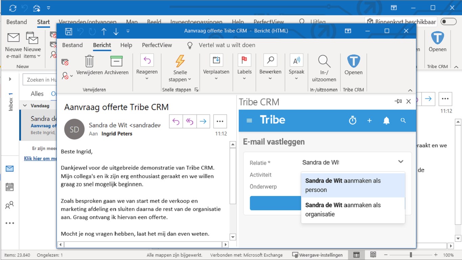Show the Alles mail filter
The height and width of the screenshot is (260, 462).
coord(37,94)
